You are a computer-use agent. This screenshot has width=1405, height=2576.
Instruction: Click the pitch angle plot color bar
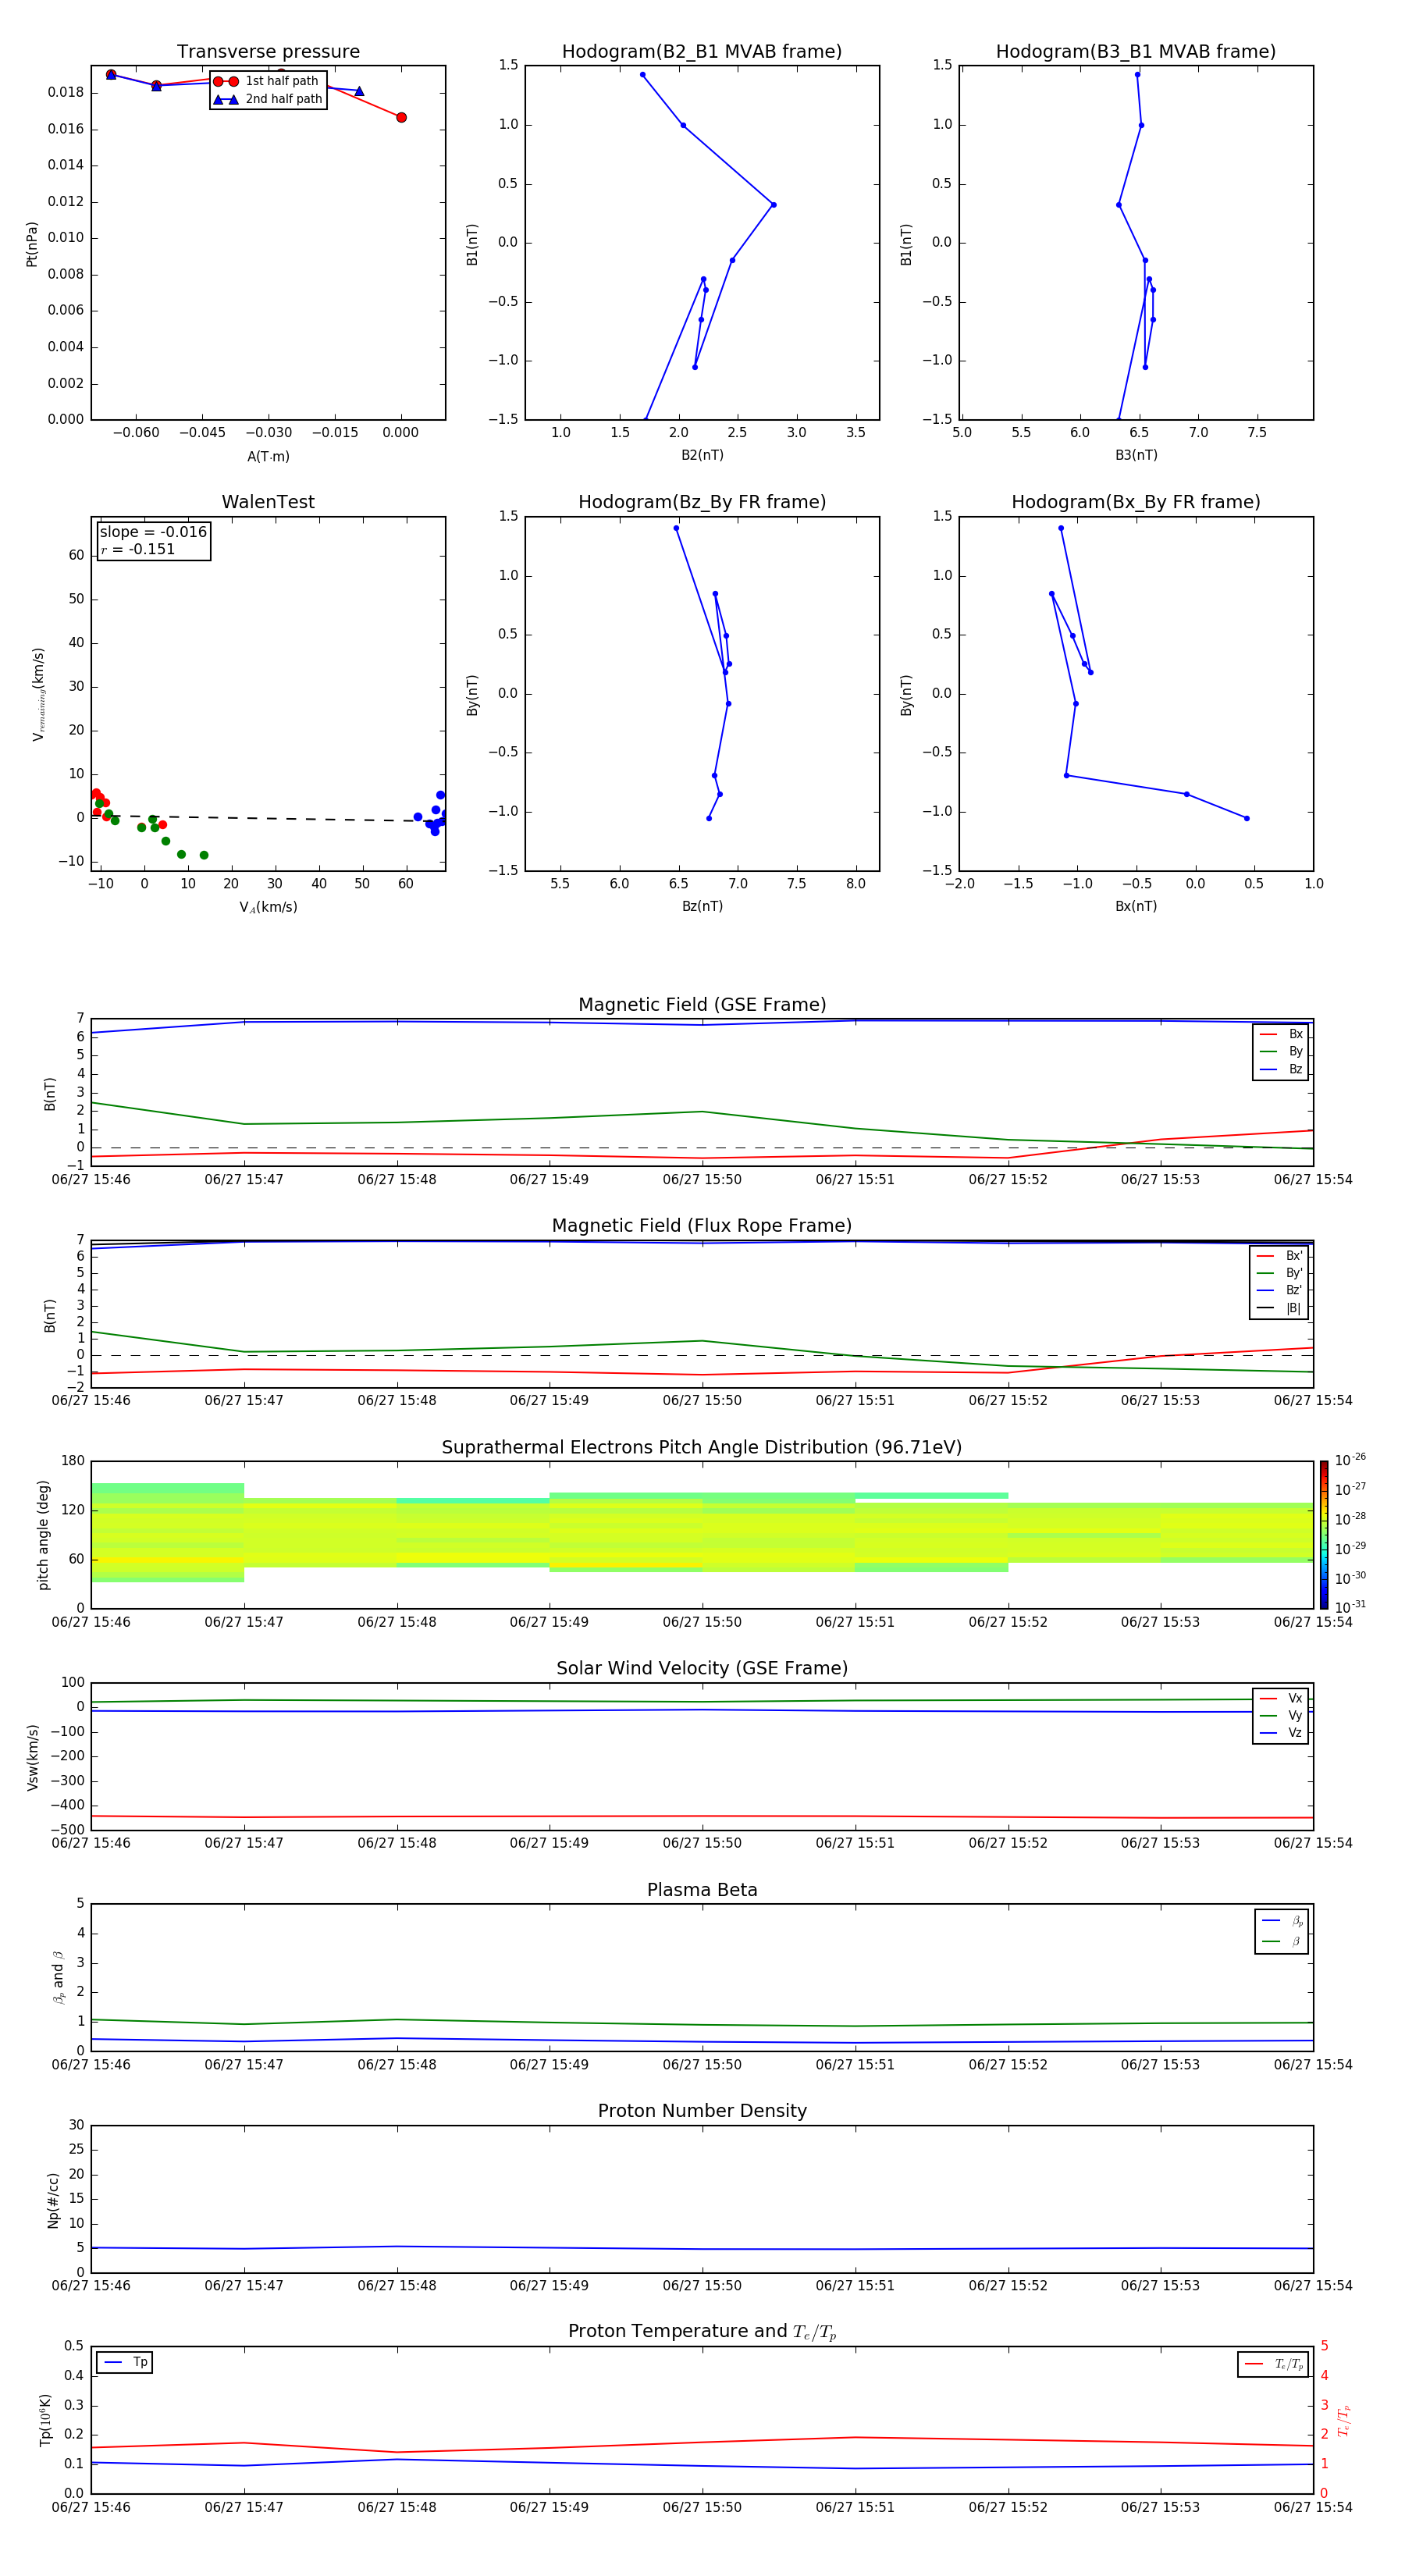[x=1324, y=1535]
